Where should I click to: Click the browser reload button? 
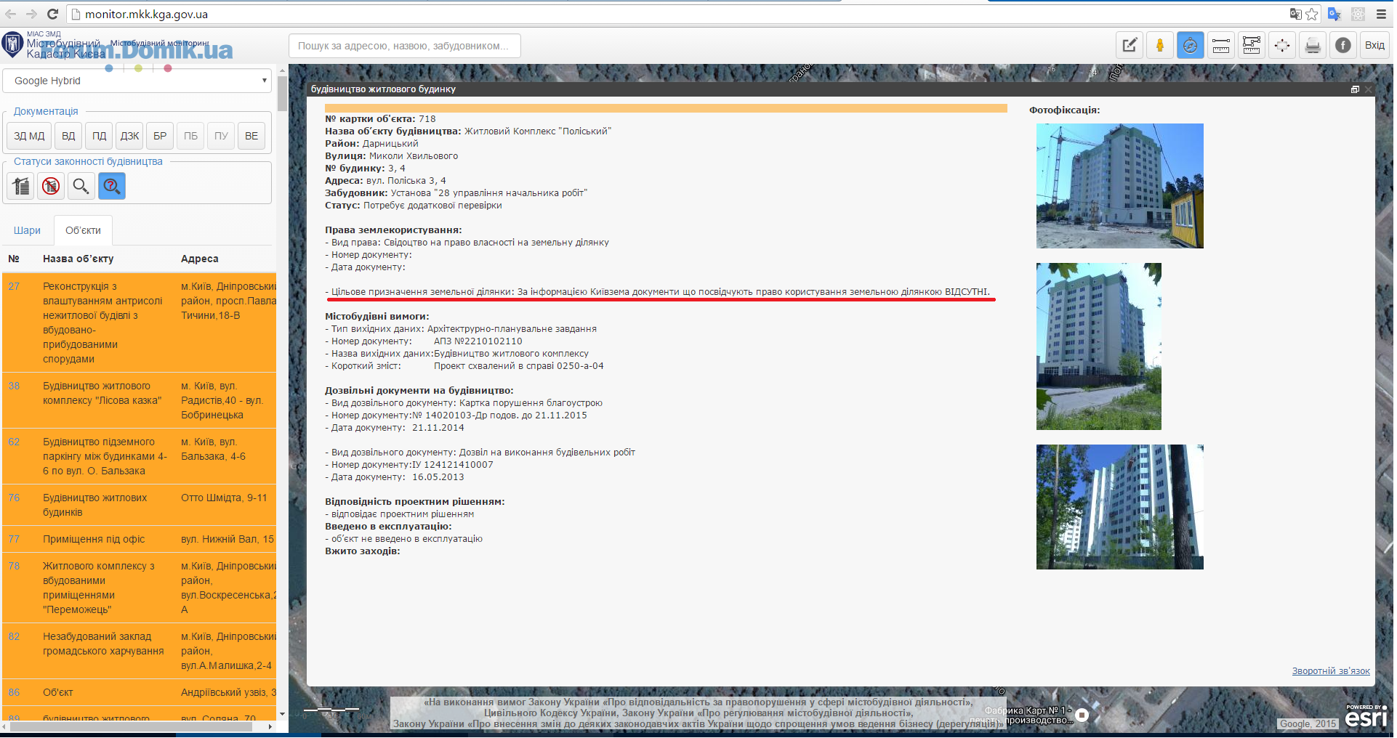click(x=52, y=14)
